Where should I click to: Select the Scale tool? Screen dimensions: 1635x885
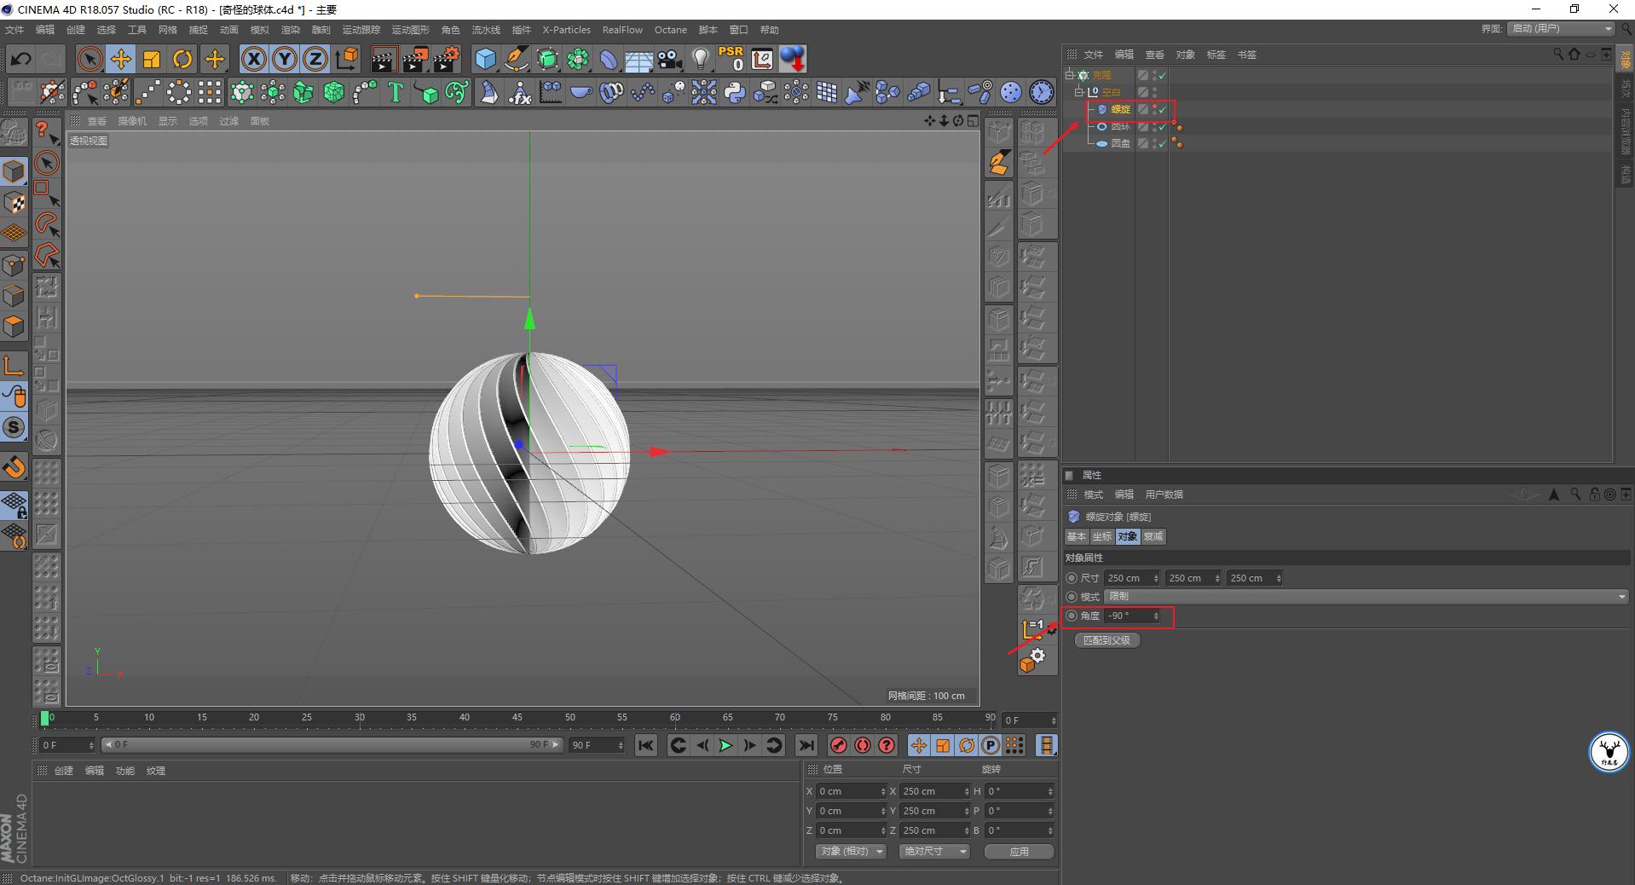point(152,59)
